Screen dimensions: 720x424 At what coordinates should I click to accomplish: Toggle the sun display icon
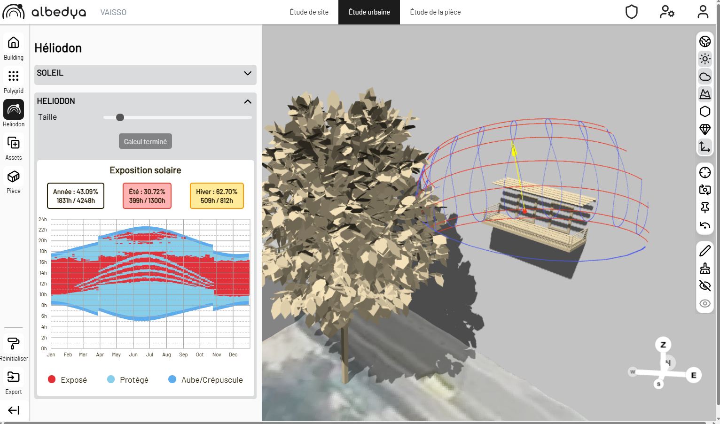[x=705, y=59]
